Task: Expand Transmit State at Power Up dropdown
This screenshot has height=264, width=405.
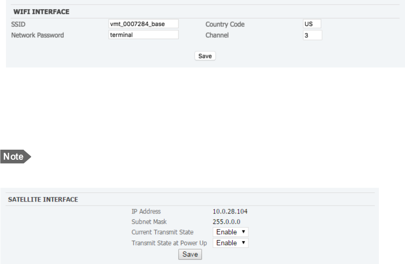Action: (x=230, y=243)
